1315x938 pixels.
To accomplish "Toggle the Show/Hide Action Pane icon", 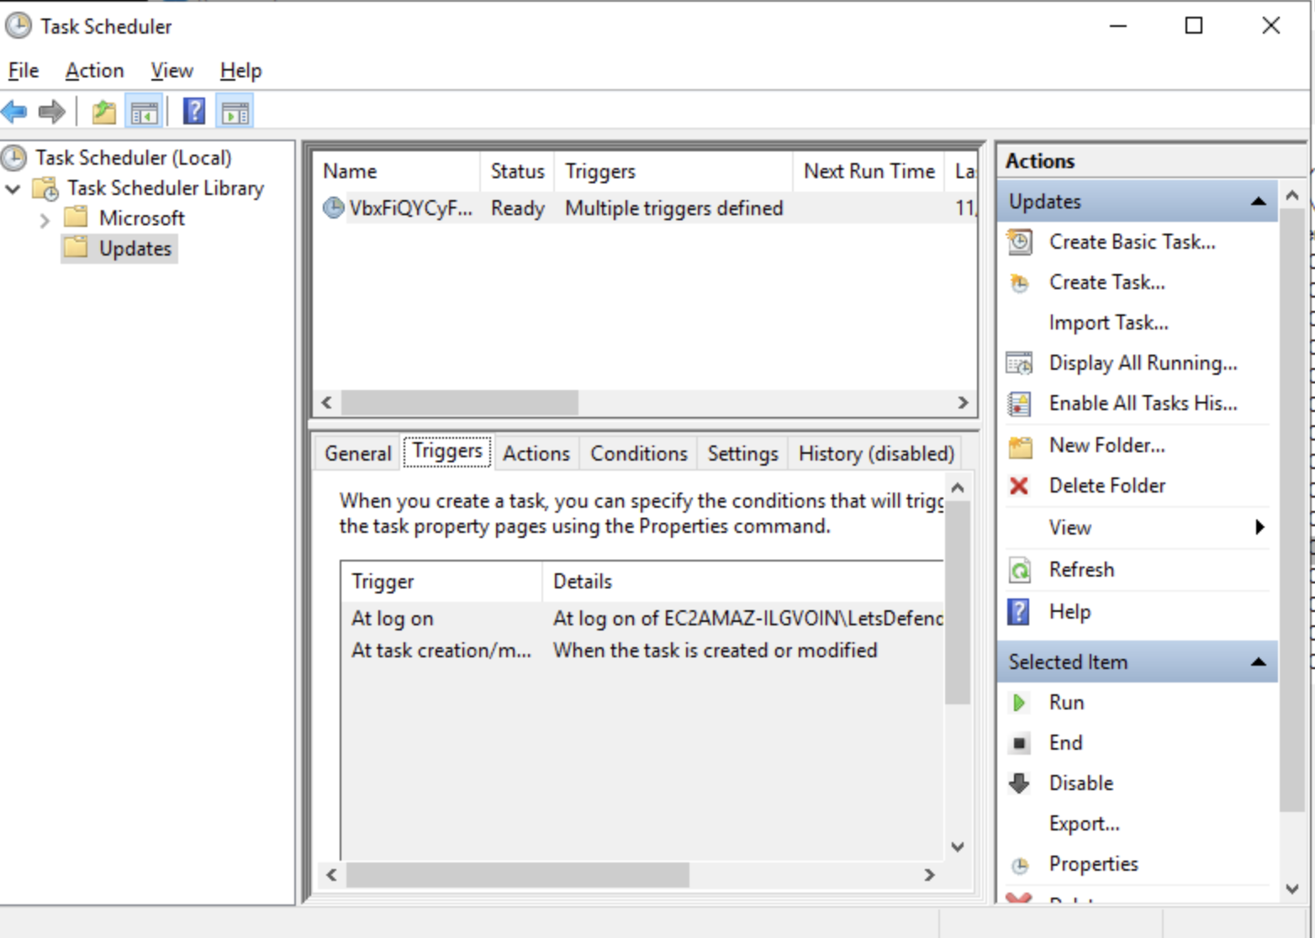I will (x=235, y=111).
